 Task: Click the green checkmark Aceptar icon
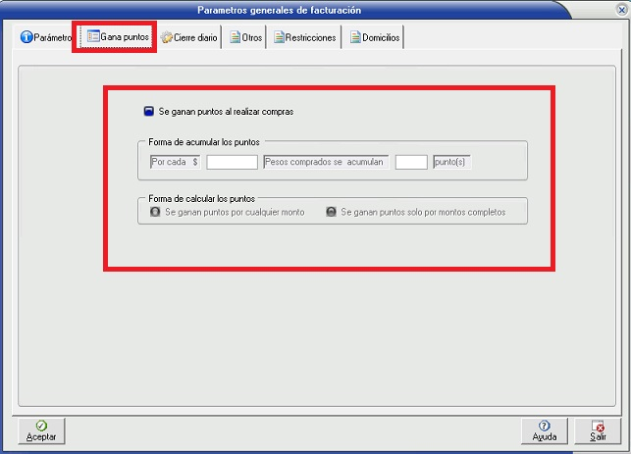(41, 425)
